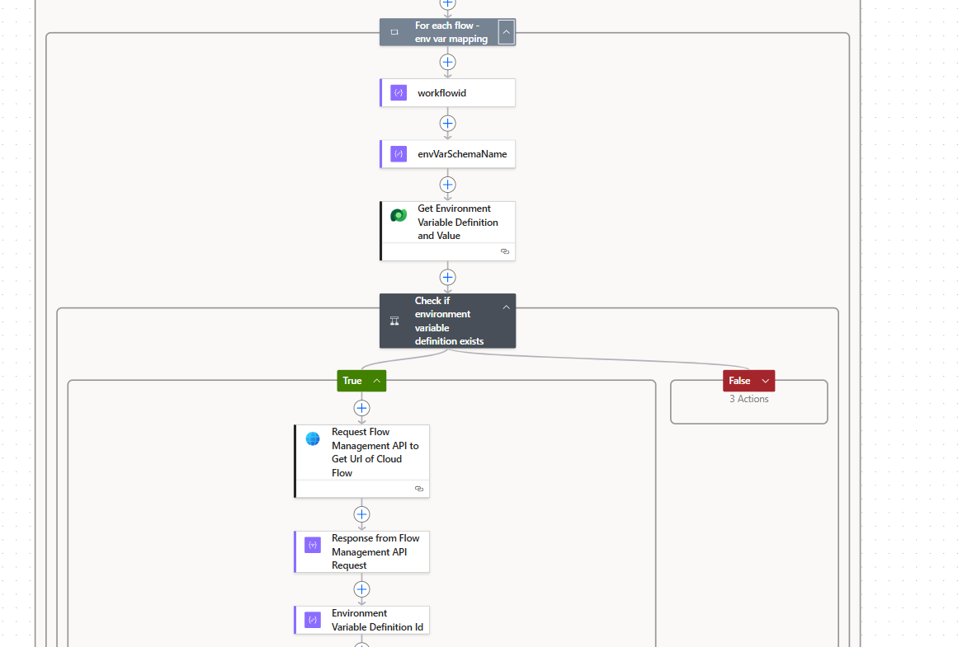This screenshot has width=958, height=647.
Task: Click the HTTP globe icon on Request Flow Management API
Action: 313,438
